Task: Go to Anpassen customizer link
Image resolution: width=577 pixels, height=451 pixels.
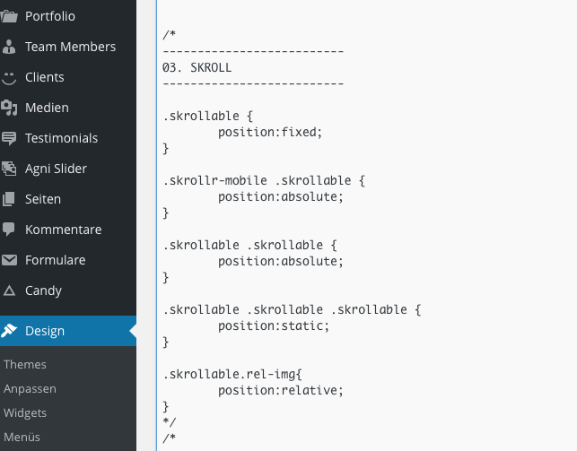Action: tap(30, 389)
